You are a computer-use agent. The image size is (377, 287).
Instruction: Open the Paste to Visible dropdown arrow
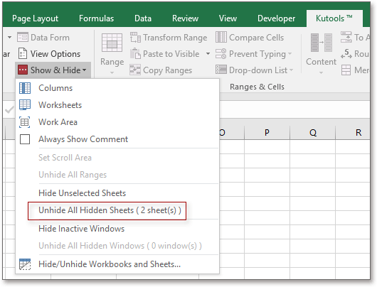click(208, 54)
